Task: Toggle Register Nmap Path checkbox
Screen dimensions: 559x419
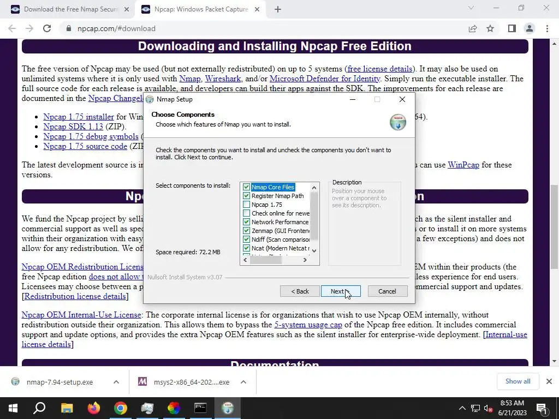Action: (246, 196)
